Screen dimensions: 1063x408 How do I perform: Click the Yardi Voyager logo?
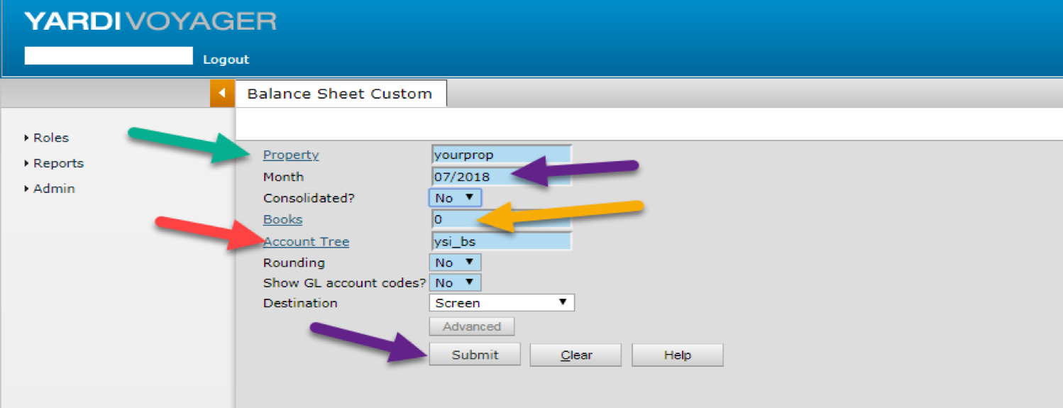(150, 21)
